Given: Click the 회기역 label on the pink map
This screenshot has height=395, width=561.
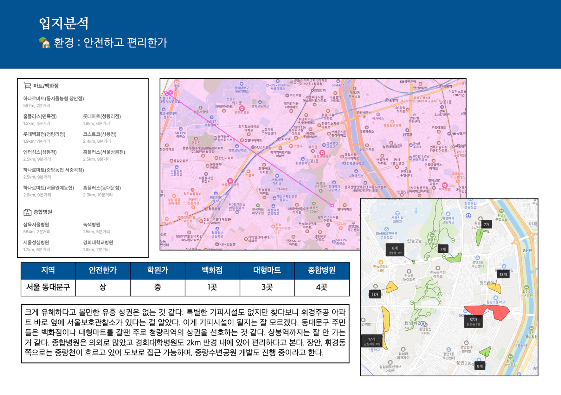Looking at the screenshot, I should point(285,139).
